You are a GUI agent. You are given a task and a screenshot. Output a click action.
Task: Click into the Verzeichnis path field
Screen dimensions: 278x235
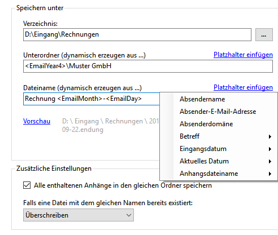pyautogui.click(x=137, y=34)
